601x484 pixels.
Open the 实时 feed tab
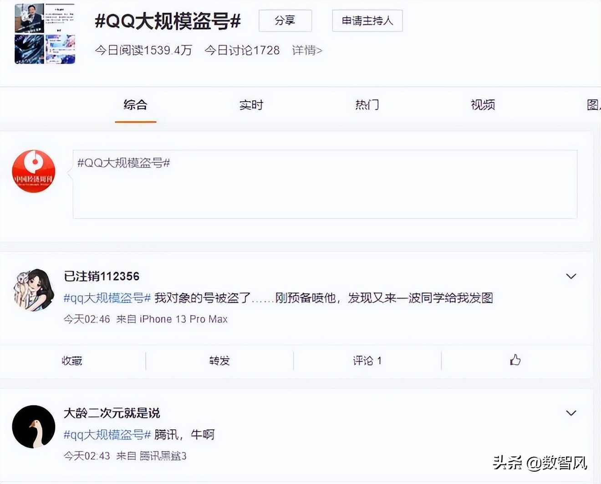pos(251,105)
